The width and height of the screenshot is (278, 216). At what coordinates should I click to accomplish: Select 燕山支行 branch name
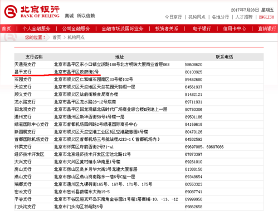point(23,176)
